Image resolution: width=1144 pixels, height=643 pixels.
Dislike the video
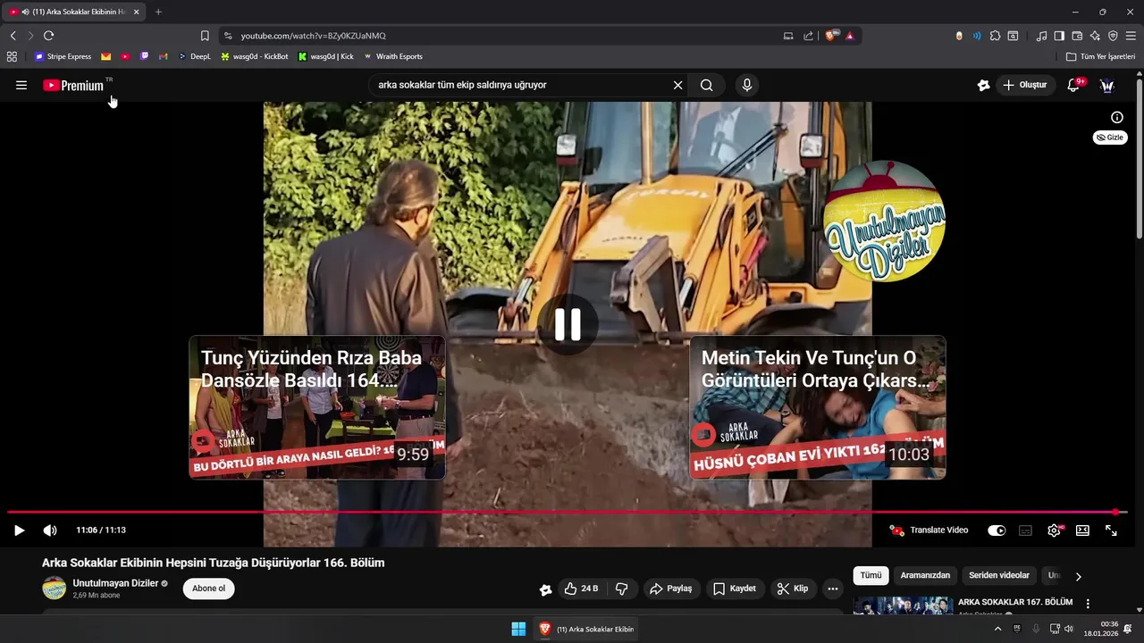point(621,589)
